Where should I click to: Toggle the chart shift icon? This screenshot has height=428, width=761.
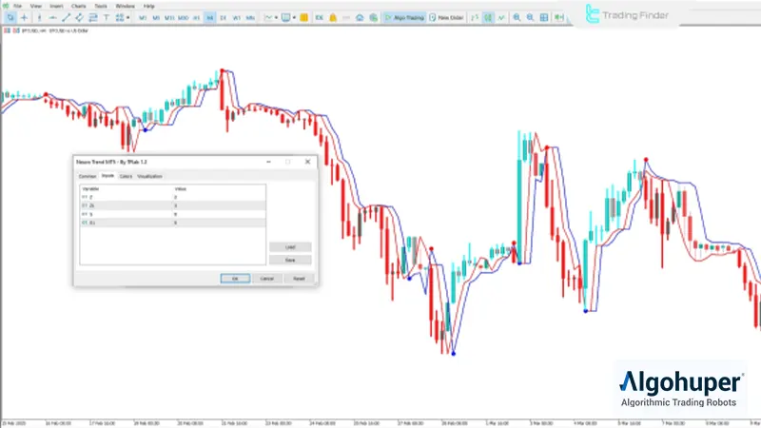pos(558,18)
